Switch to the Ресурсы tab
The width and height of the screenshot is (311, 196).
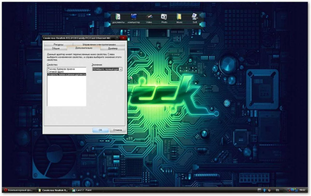pos(58,44)
